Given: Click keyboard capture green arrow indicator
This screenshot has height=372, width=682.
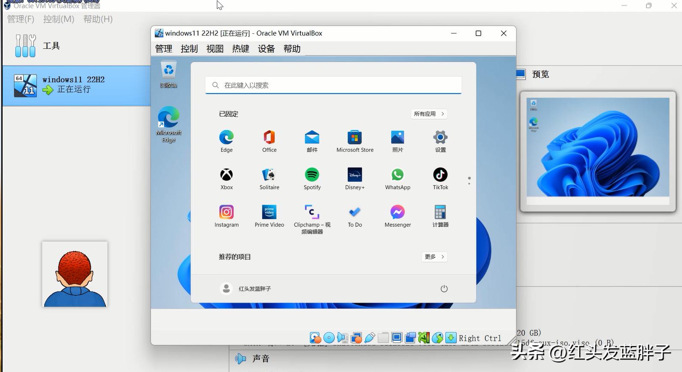Looking at the screenshot, I should tap(451, 338).
